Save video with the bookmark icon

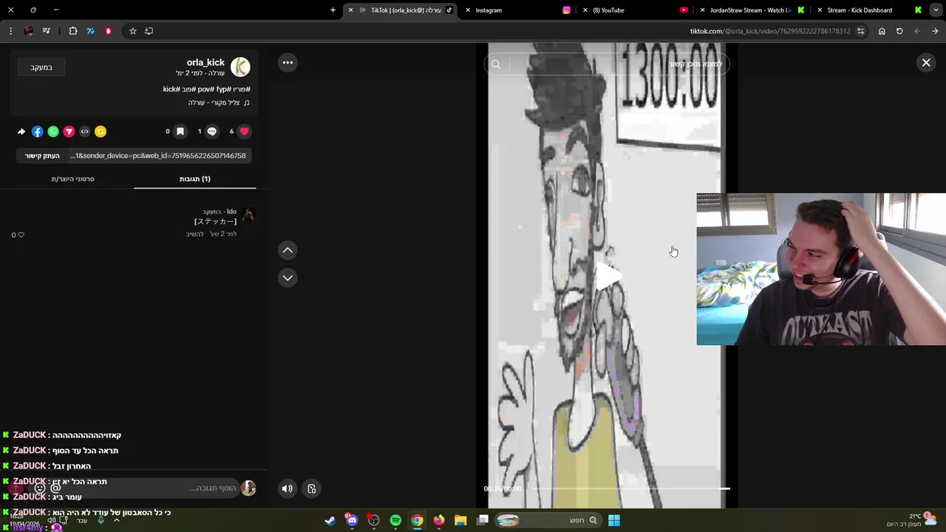point(180,132)
